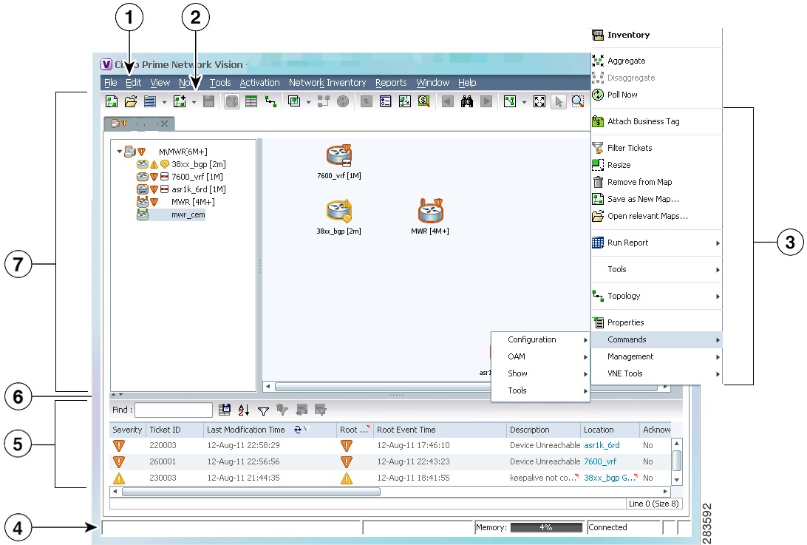807x545 pixels.
Task: Activate the arrow selection mode tool
Action: 559,101
